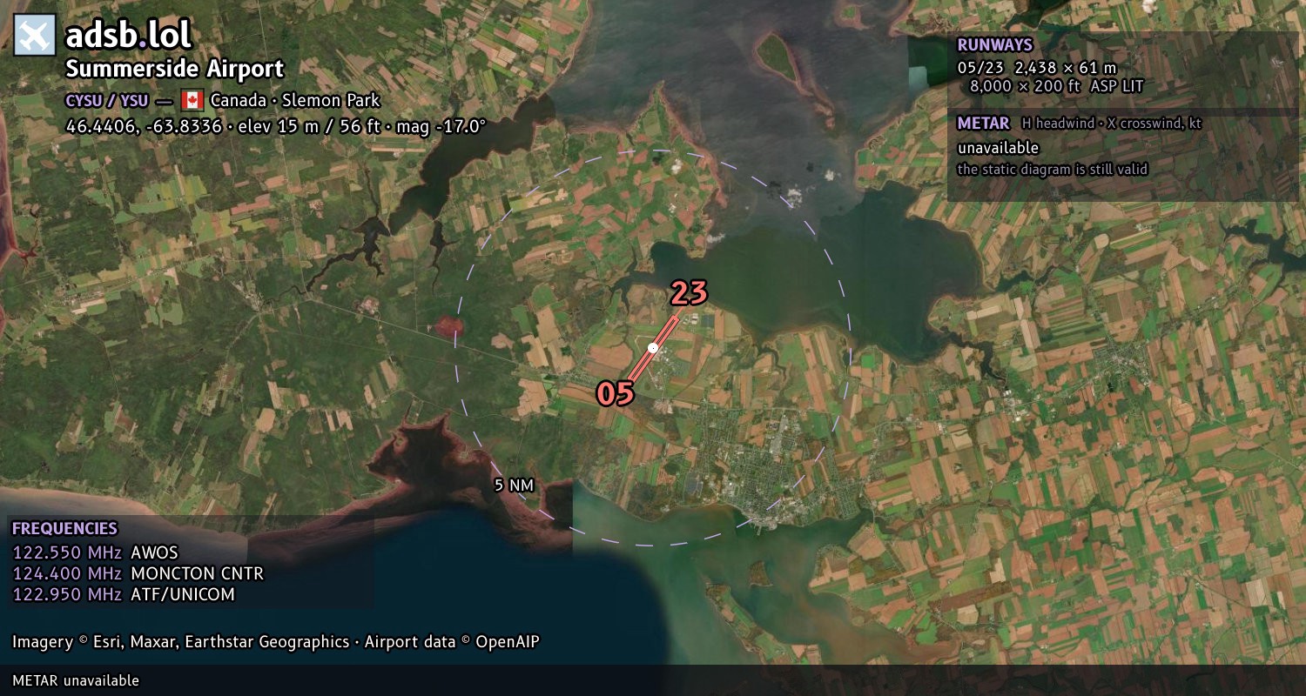Viewport: 1306px width, 696px height.
Task: Click the Summerside Airport heading
Action: pyautogui.click(x=175, y=69)
